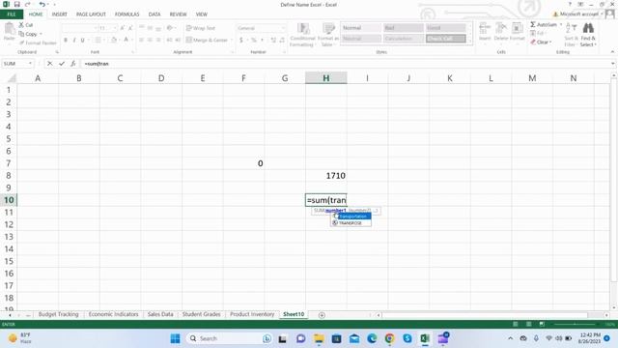This screenshot has width=618, height=348.
Task: Switch to Page Layout view in status bar
Action: click(529, 324)
